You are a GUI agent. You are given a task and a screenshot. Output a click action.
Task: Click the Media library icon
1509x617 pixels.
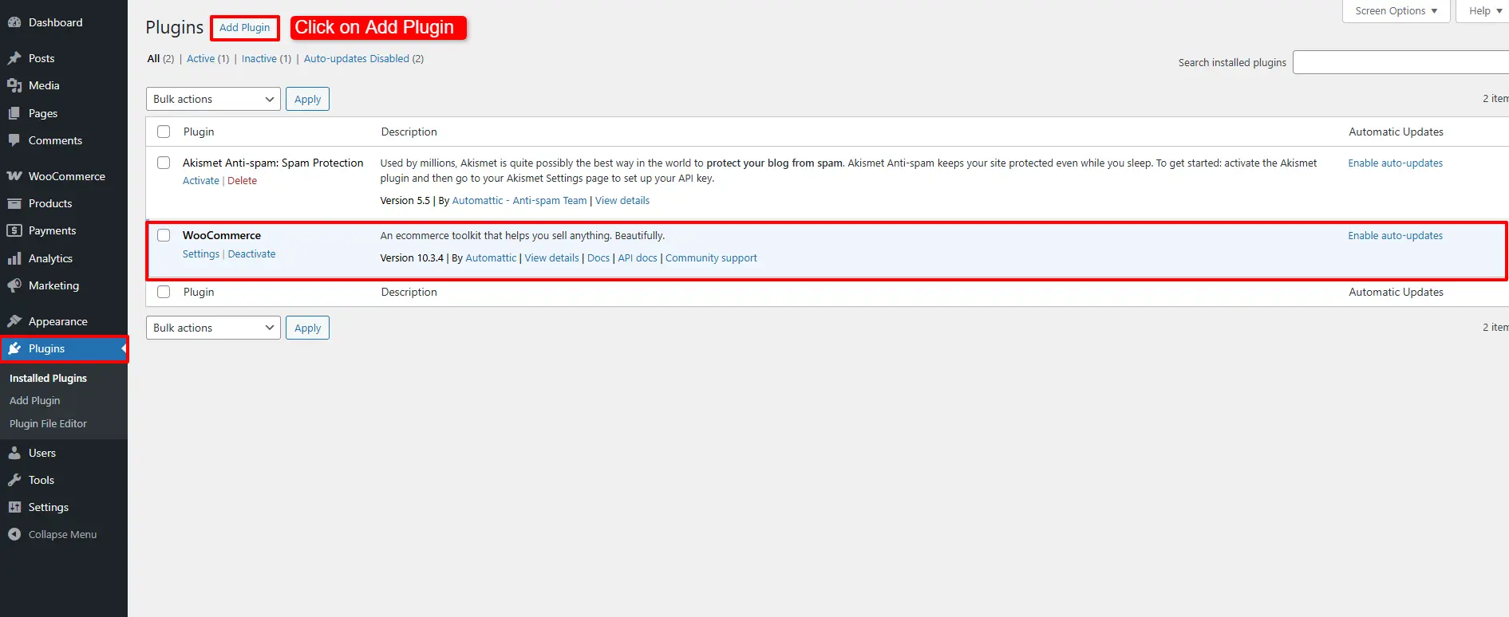tap(14, 85)
